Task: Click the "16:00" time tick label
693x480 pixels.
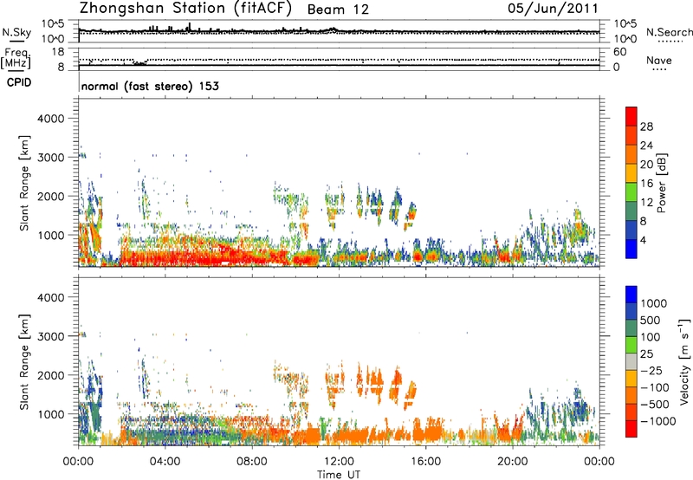Action: pos(425,462)
